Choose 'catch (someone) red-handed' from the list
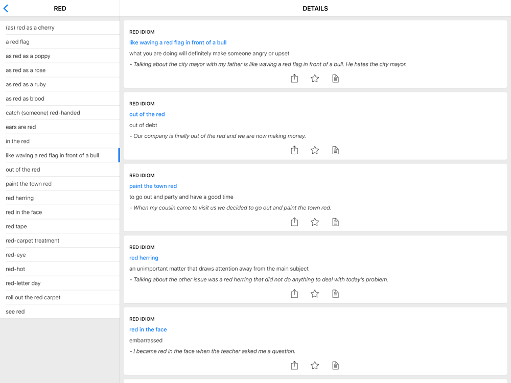This screenshot has height=383, width=511. 43,113
